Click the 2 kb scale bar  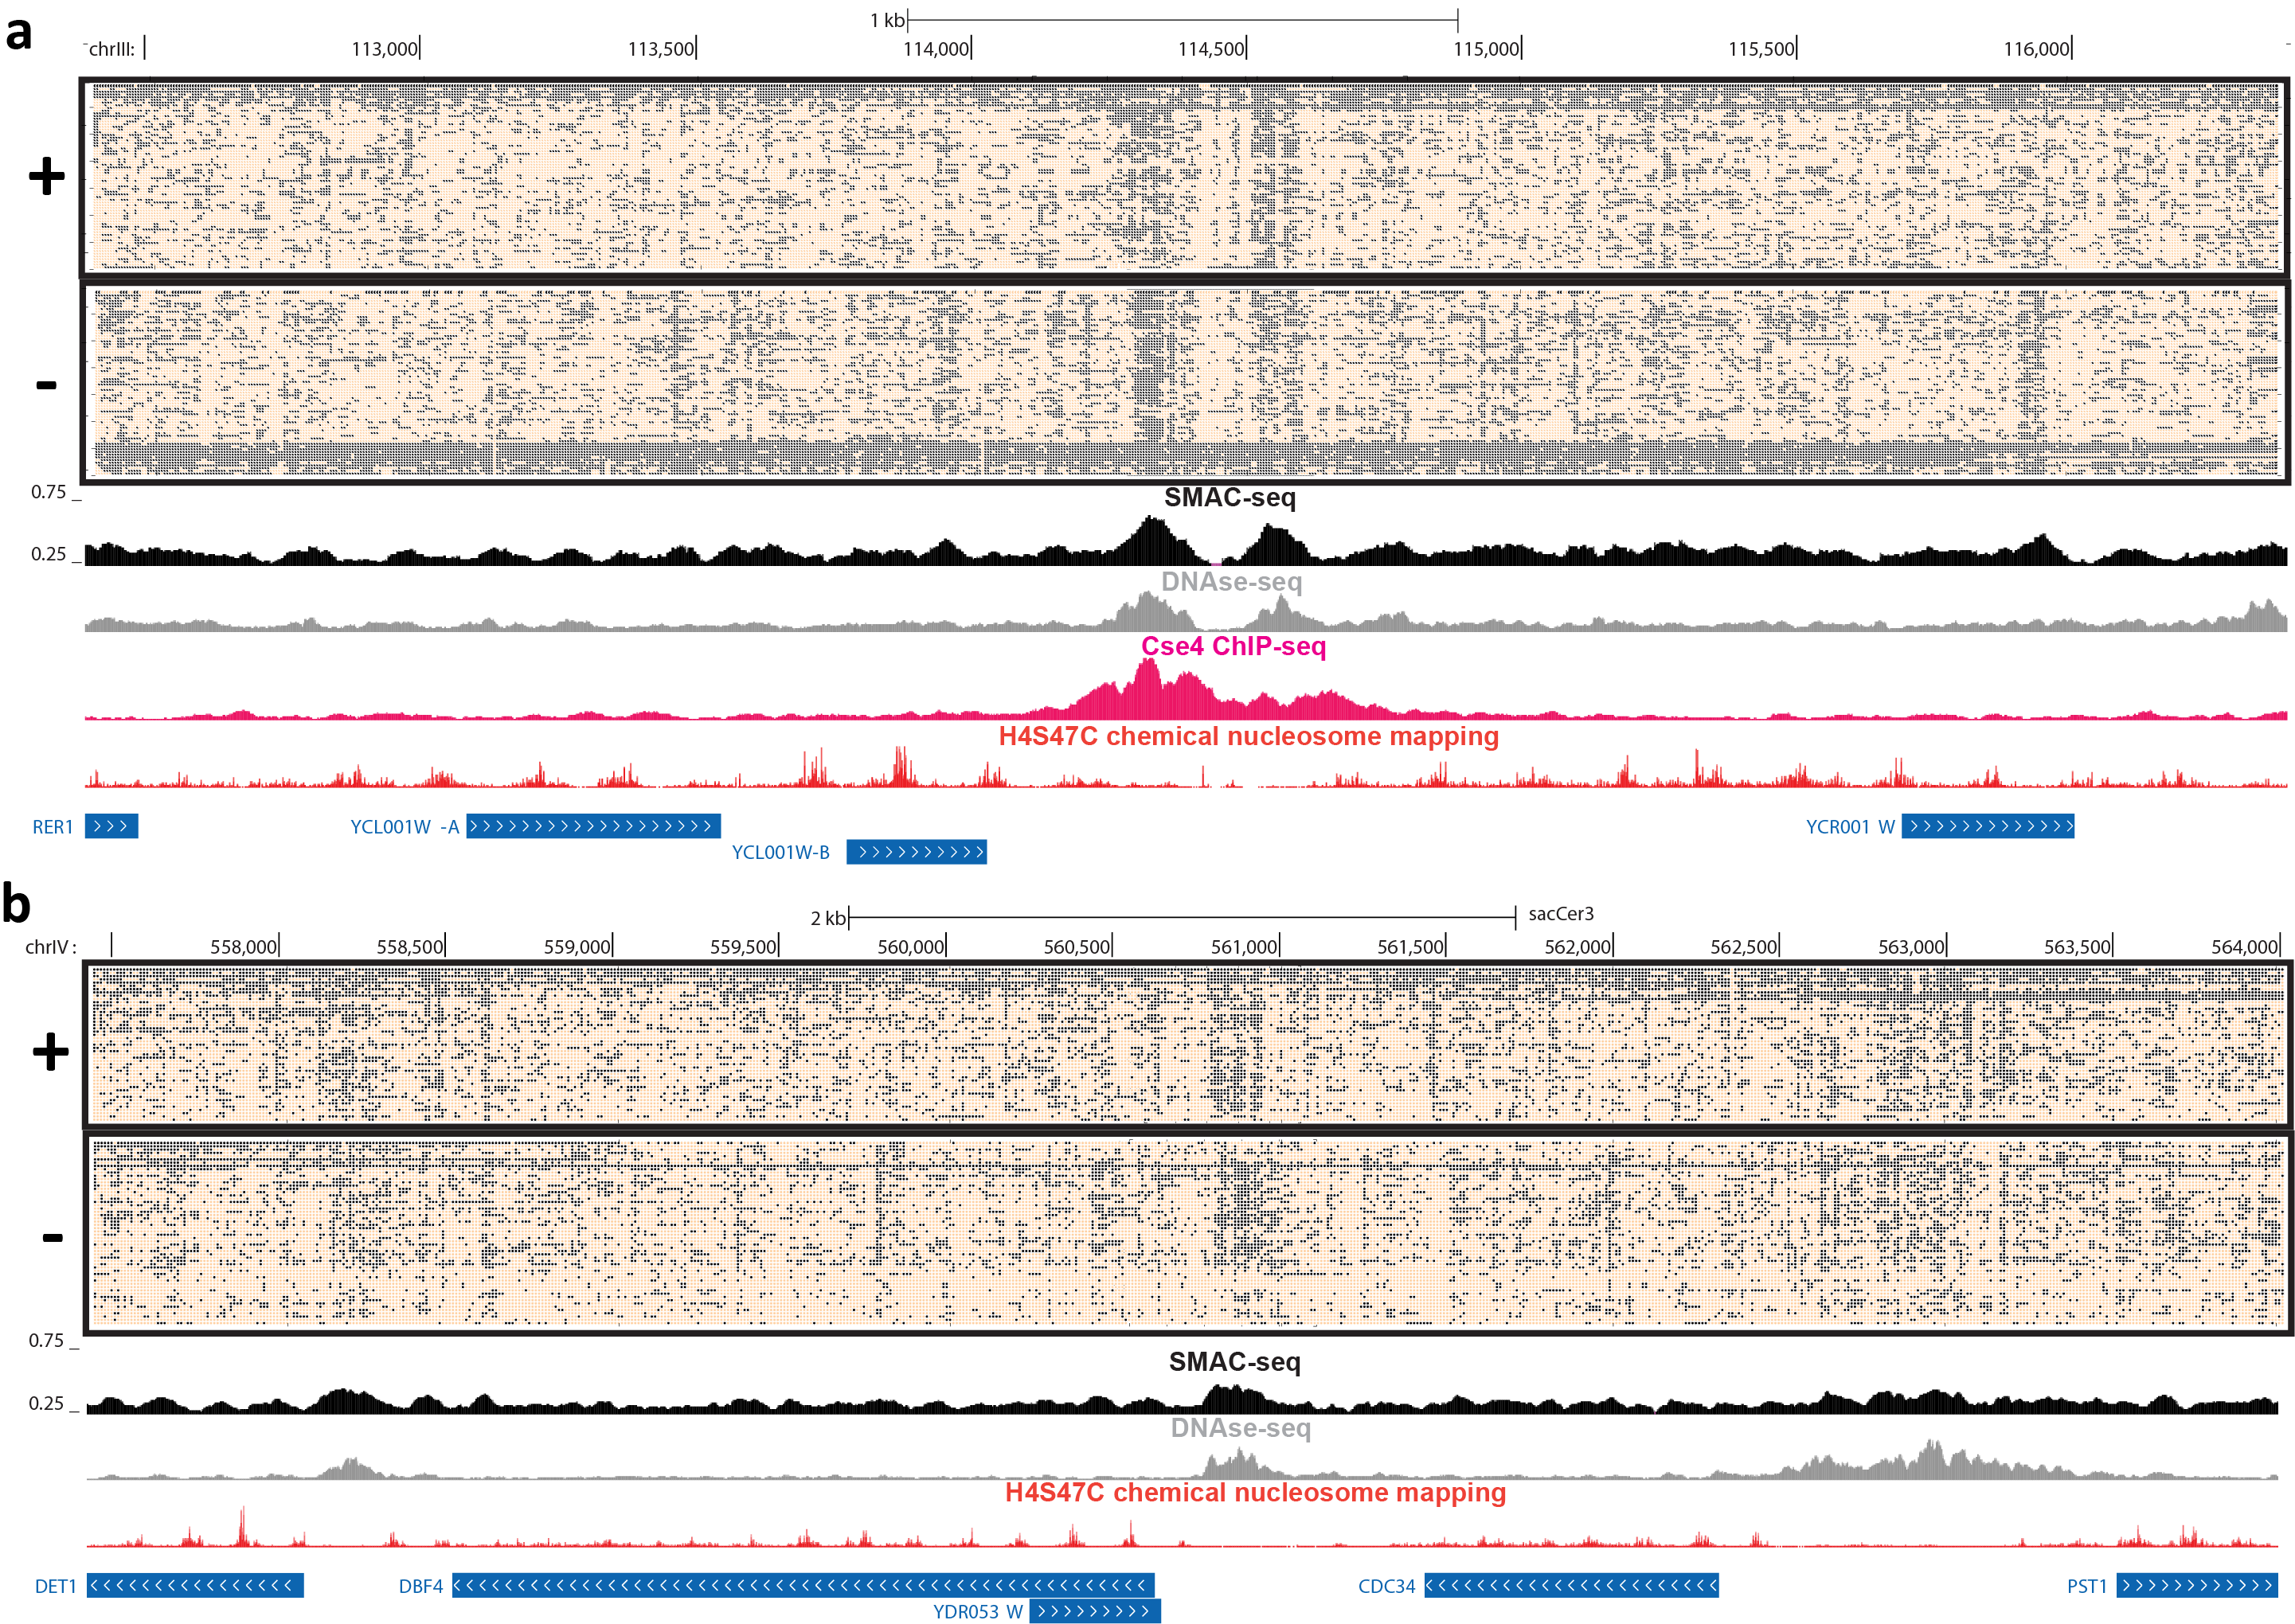[1182, 917]
